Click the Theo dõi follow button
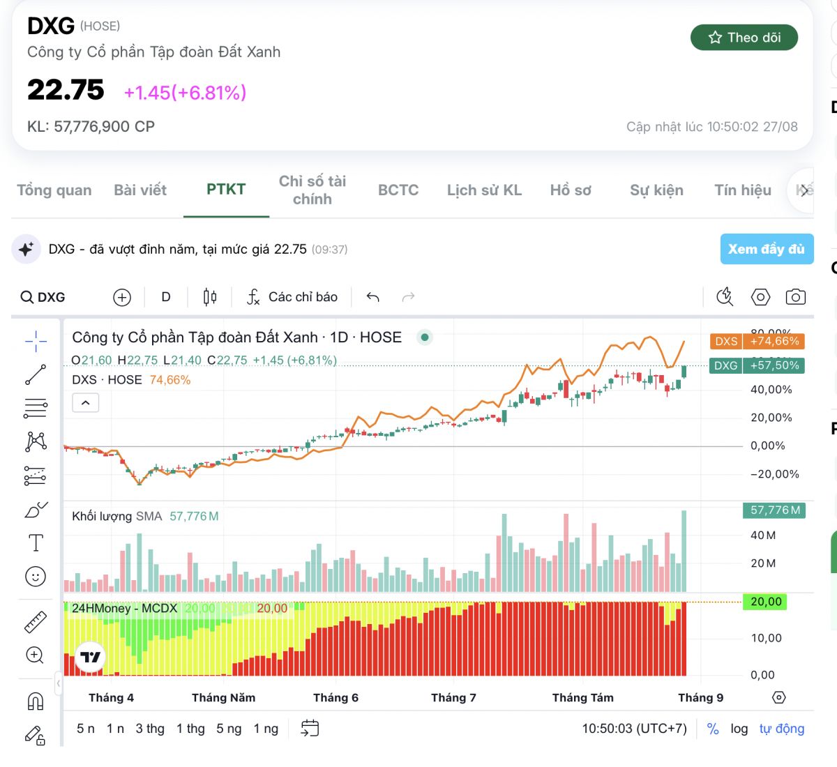The image size is (837, 767). pos(744,38)
